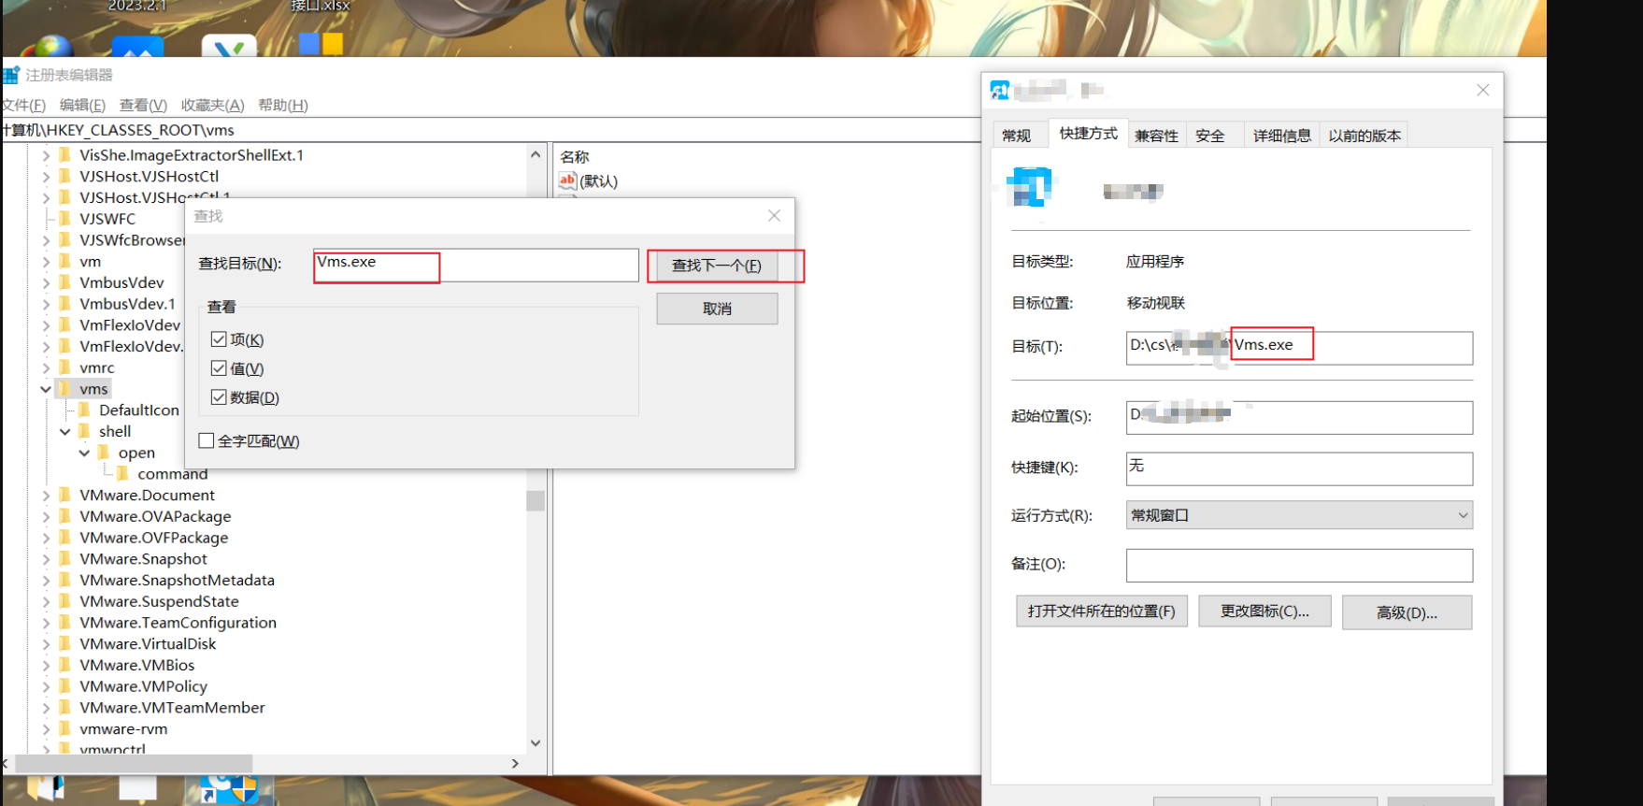Enable the 全字匹配(W) checkbox

pyautogui.click(x=207, y=440)
